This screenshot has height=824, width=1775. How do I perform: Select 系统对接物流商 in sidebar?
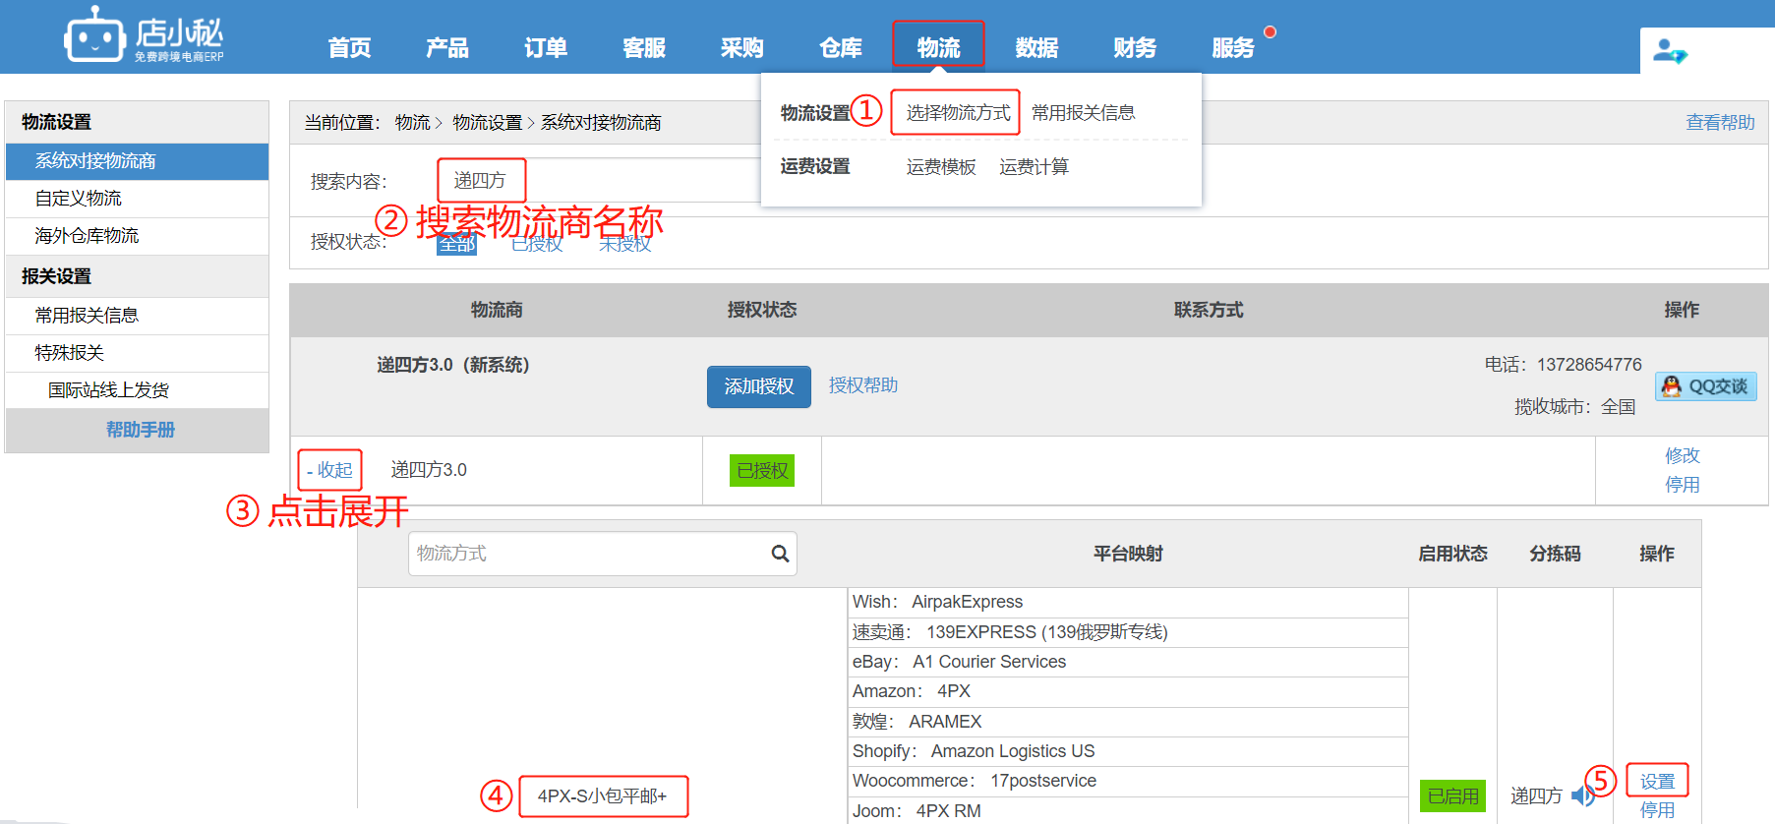(137, 161)
